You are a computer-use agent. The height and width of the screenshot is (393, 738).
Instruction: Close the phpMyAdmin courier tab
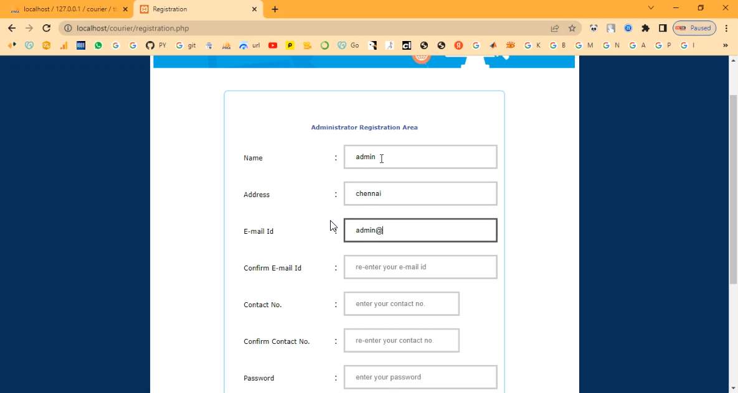[125, 9]
